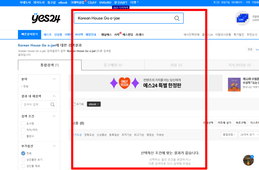Open the 신상품 navigation link
Image resolution: width=259 pixels, height=170 pixels.
[x=58, y=35]
